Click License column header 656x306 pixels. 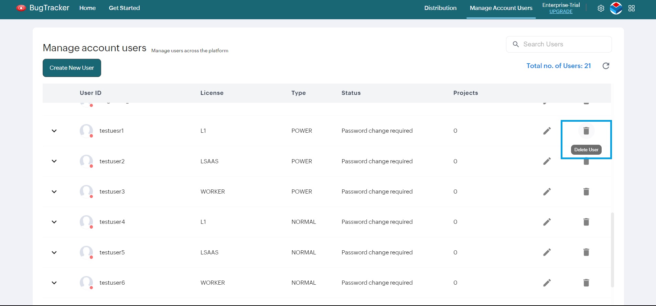pos(212,93)
